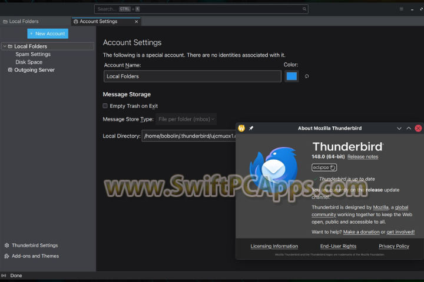Screen dimensions: 424x282
Task: Open the get involved link
Action: pyautogui.click(x=400, y=232)
